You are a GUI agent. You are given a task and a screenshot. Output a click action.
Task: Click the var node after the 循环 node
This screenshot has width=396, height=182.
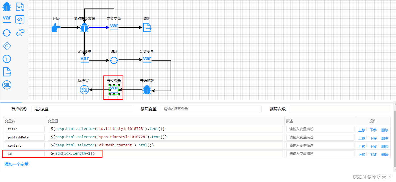[x=147, y=60]
